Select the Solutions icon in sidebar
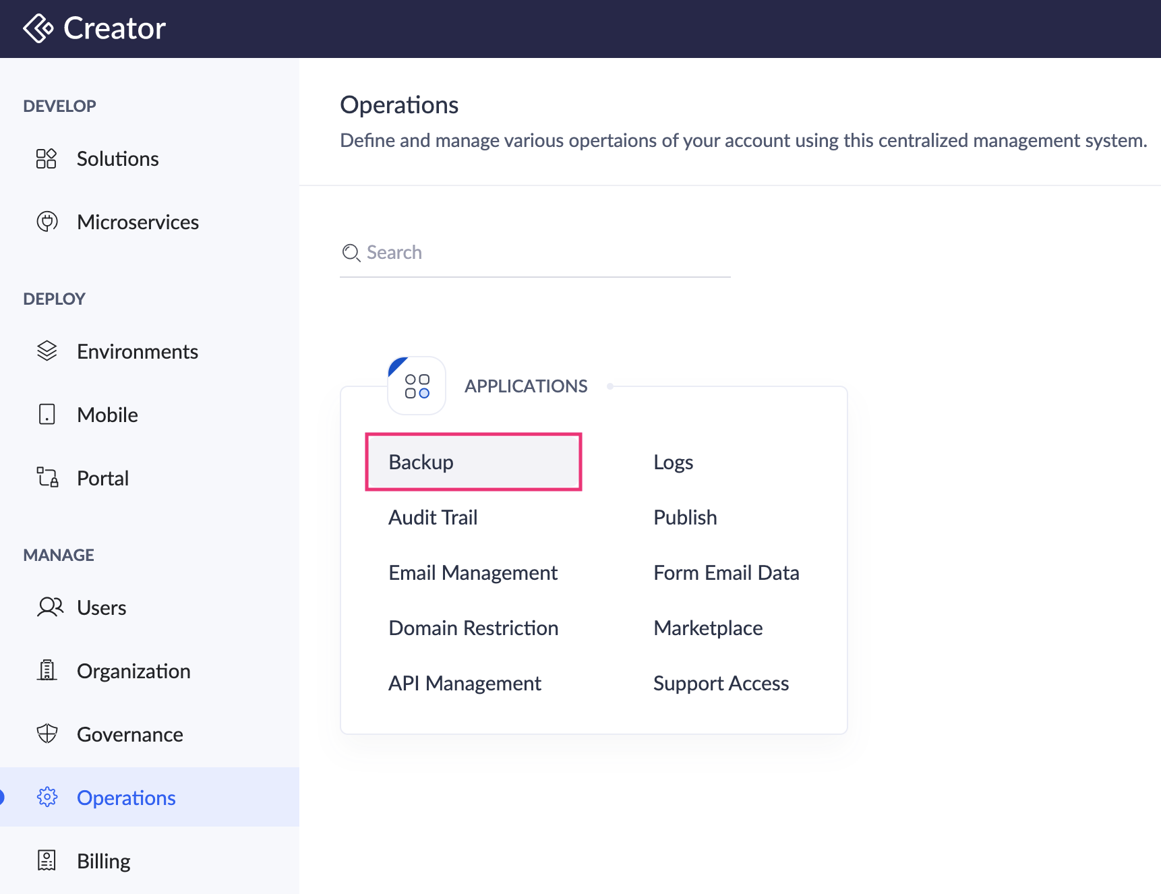The width and height of the screenshot is (1161, 894). pos(47,158)
